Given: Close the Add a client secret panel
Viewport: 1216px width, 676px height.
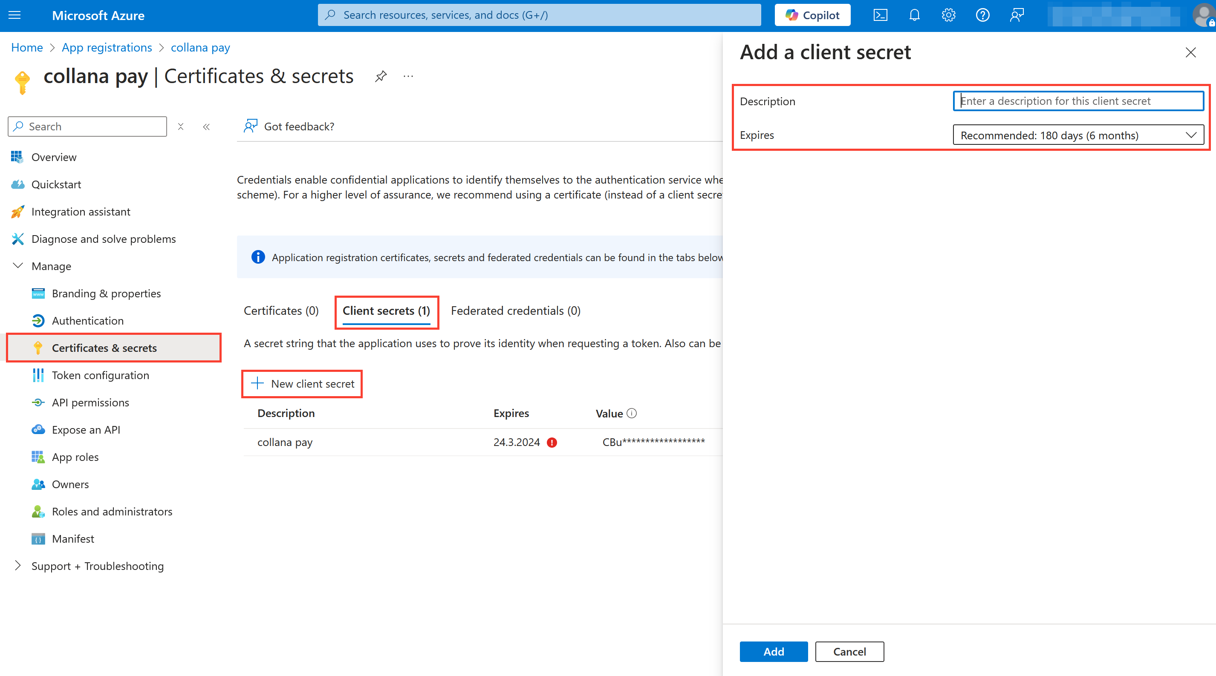Looking at the screenshot, I should pos(1190,52).
